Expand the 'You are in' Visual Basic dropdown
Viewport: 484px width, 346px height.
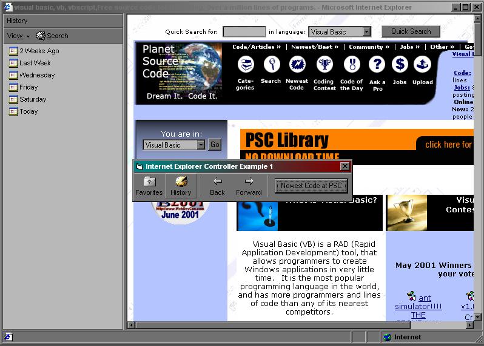coord(201,145)
